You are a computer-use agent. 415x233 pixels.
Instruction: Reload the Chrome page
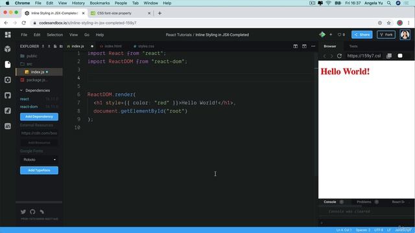24,23
